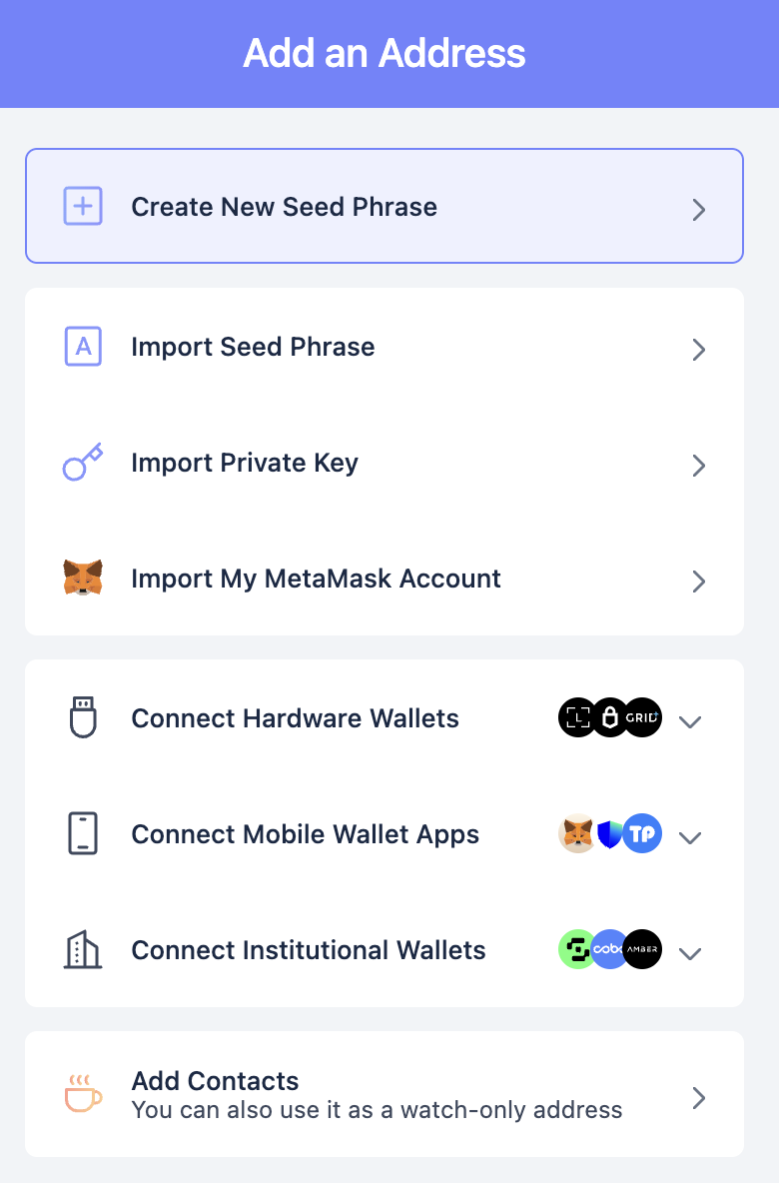Click the letter A import seed icon
Image resolution: width=779 pixels, height=1183 pixels.
82,347
